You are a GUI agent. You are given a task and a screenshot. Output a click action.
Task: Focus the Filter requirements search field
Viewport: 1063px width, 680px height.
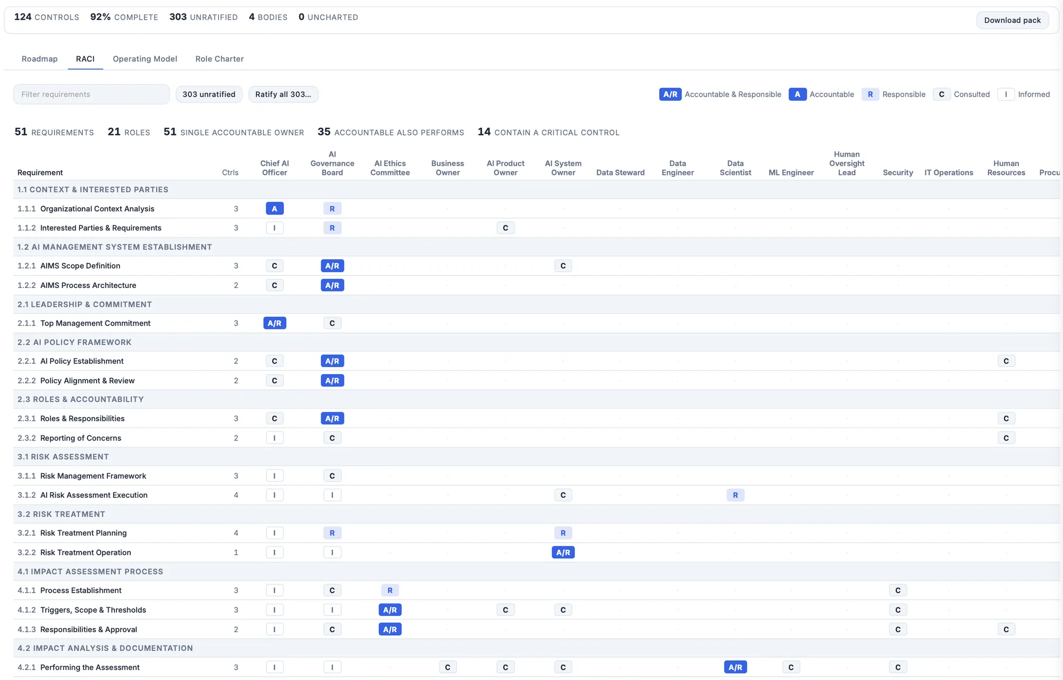(x=91, y=94)
